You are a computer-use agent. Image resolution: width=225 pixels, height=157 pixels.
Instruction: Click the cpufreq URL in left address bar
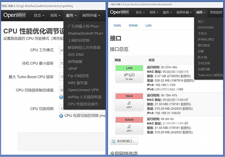[37, 6]
